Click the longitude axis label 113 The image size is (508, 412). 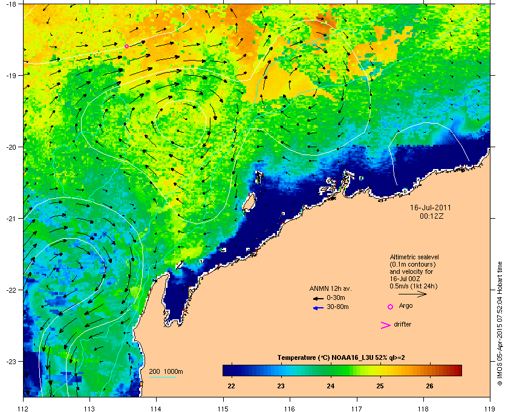90,408
